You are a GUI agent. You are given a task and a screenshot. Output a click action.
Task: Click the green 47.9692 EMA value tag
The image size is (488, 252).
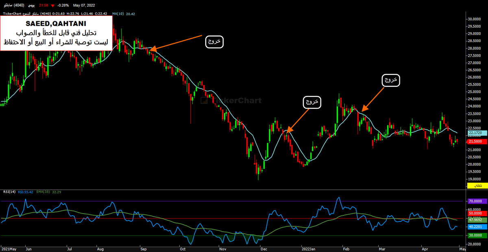click(x=477, y=220)
